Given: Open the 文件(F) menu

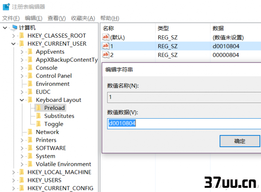Looking at the screenshot, I should point(11,18).
